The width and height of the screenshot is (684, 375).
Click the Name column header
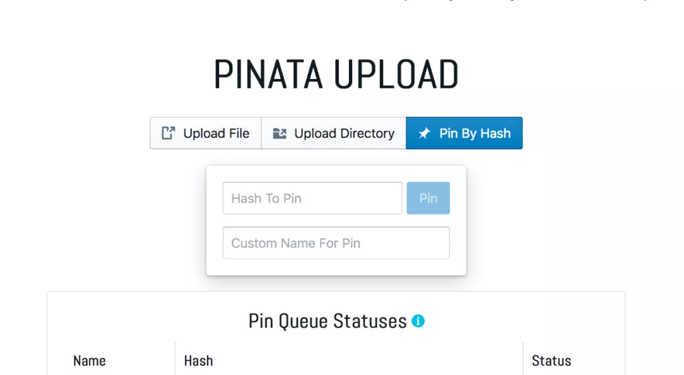click(x=89, y=361)
